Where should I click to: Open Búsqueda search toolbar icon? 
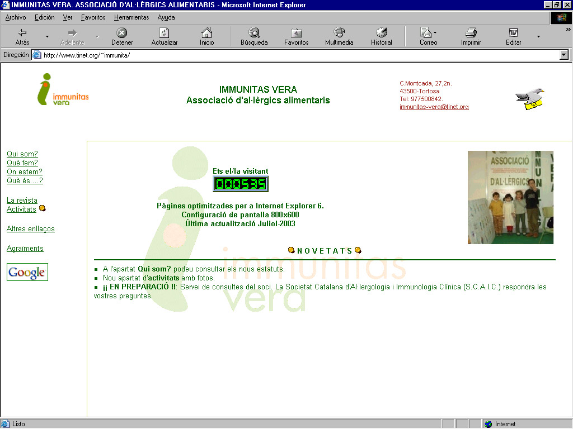click(254, 33)
